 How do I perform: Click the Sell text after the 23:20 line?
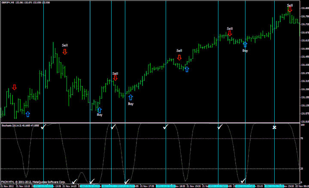290,5
